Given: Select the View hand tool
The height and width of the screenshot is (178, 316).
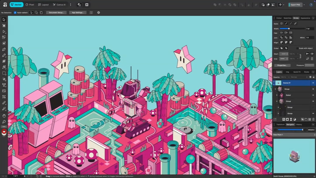Looking at the screenshot, I should 4,116.
